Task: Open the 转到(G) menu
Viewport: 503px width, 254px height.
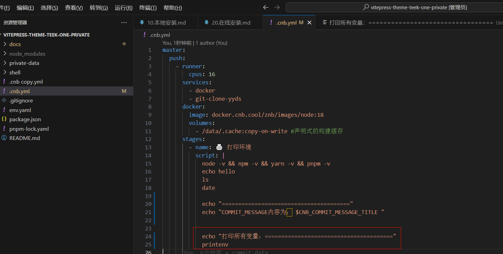Action: tap(99, 8)
